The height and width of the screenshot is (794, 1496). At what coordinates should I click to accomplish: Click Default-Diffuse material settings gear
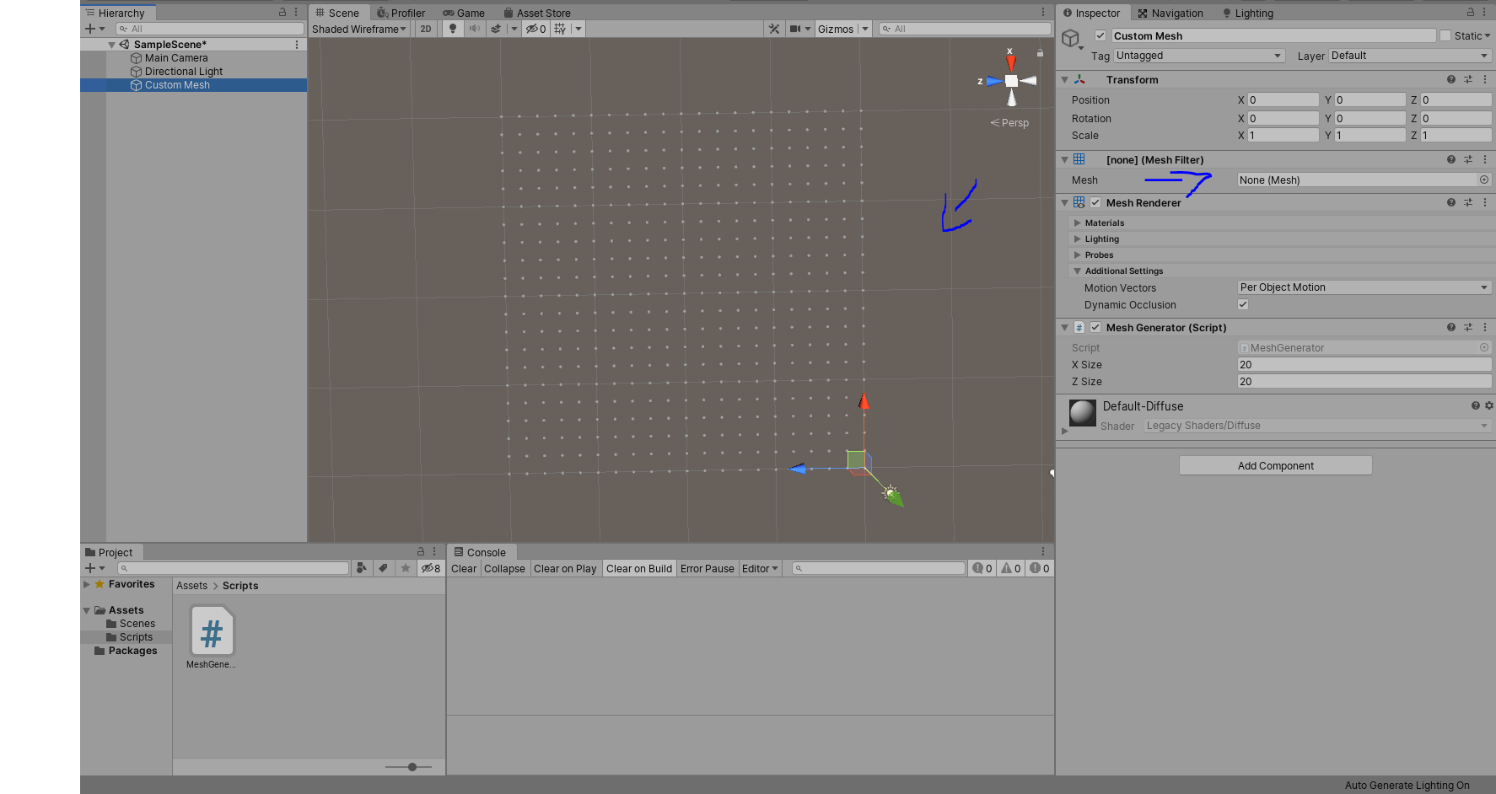[1489, 405]
